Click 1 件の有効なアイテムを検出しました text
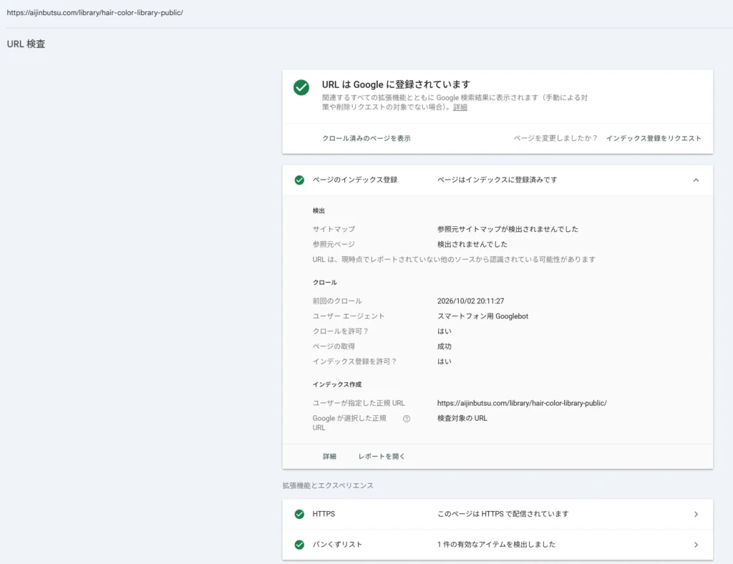Image resolution: width=733 pixels, height=564 pixels. (x=496, y=545)
